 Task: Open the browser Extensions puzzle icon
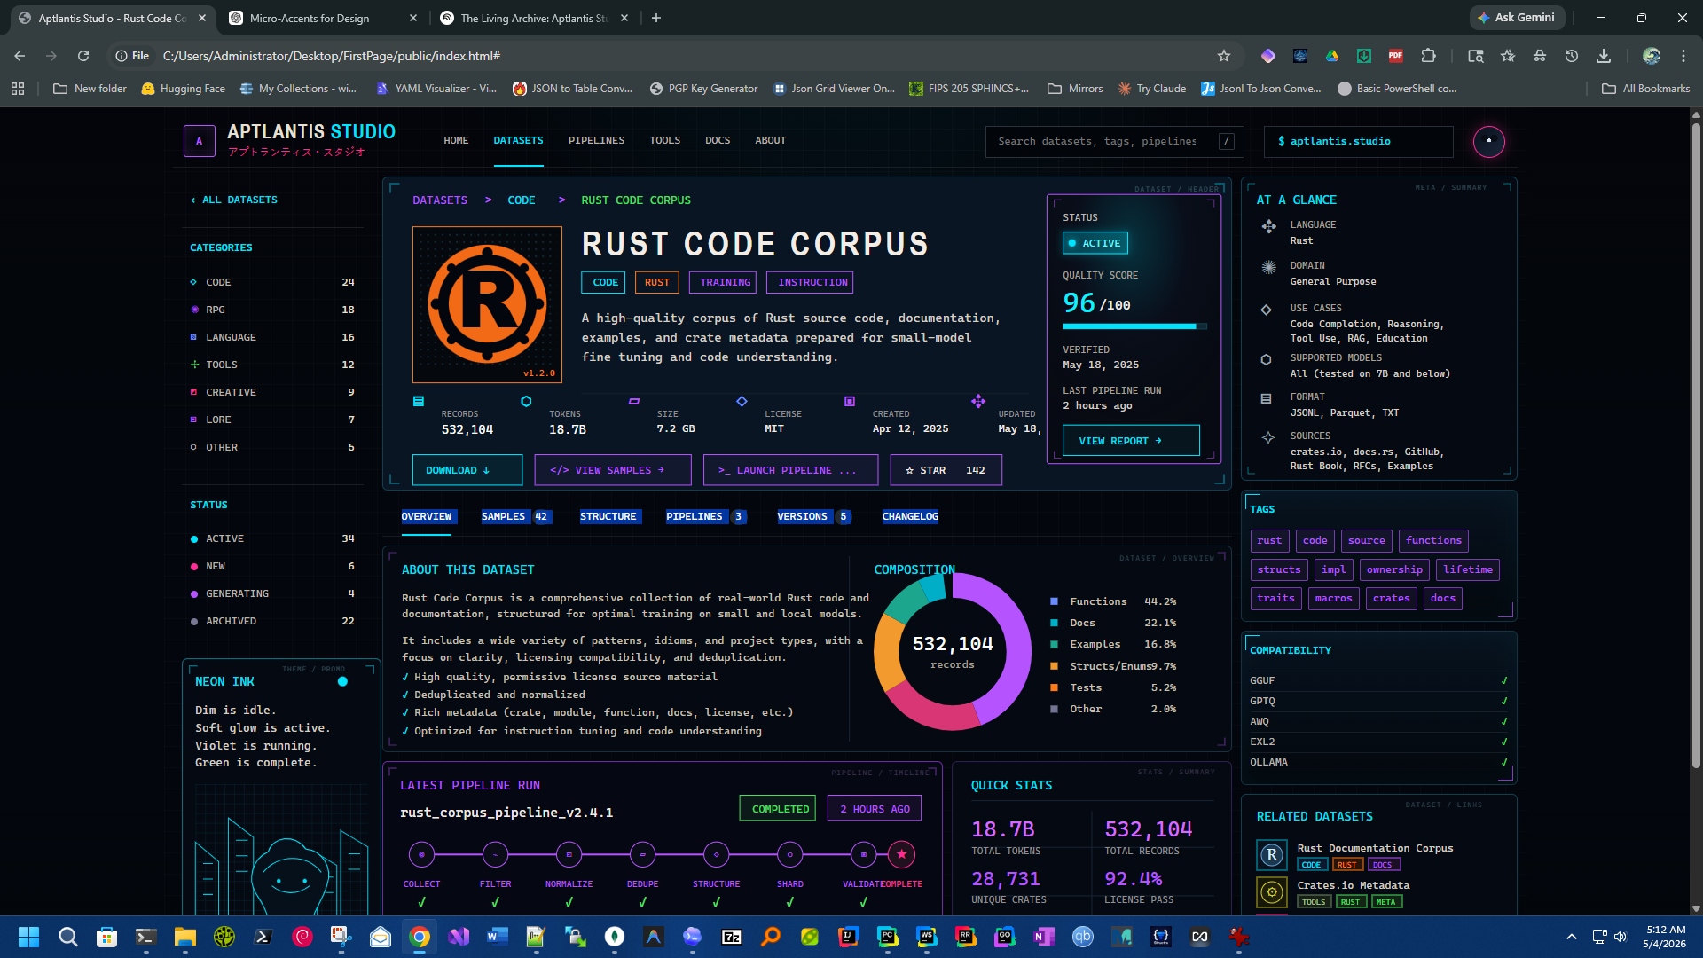[x=1428, y=56]
